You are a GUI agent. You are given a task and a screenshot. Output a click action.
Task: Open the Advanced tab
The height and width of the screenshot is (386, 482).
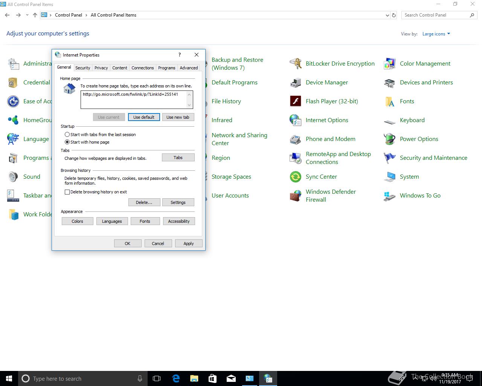(x=189, y=68)
